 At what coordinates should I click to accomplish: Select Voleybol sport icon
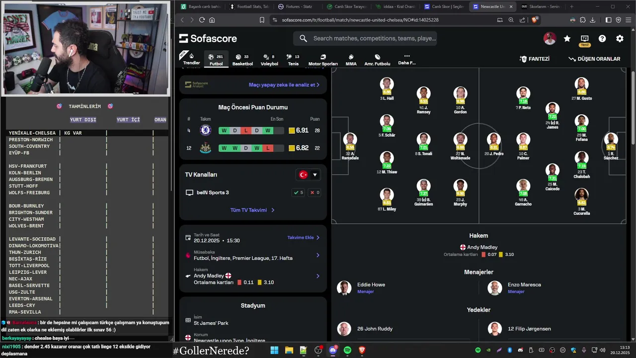[x=269, y=60]
